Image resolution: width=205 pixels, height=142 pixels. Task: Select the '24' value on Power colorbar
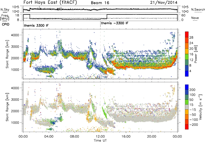[191, 43]
